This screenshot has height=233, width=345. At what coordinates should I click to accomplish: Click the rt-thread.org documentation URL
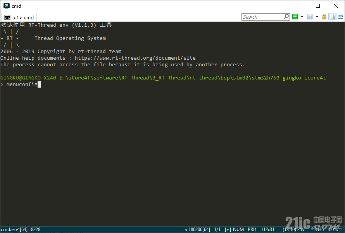[x=135, y=58]
